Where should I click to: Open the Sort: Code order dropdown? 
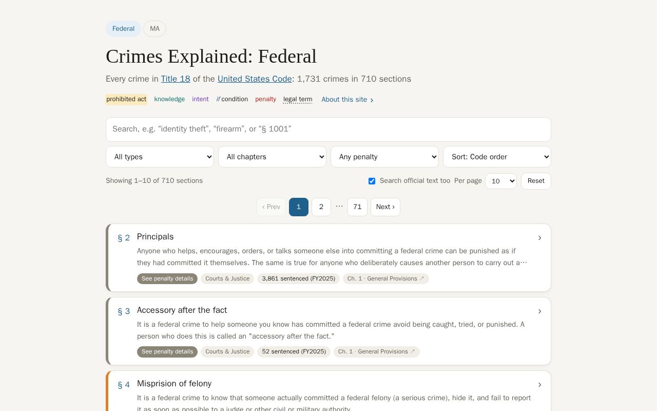coord(497,157)
